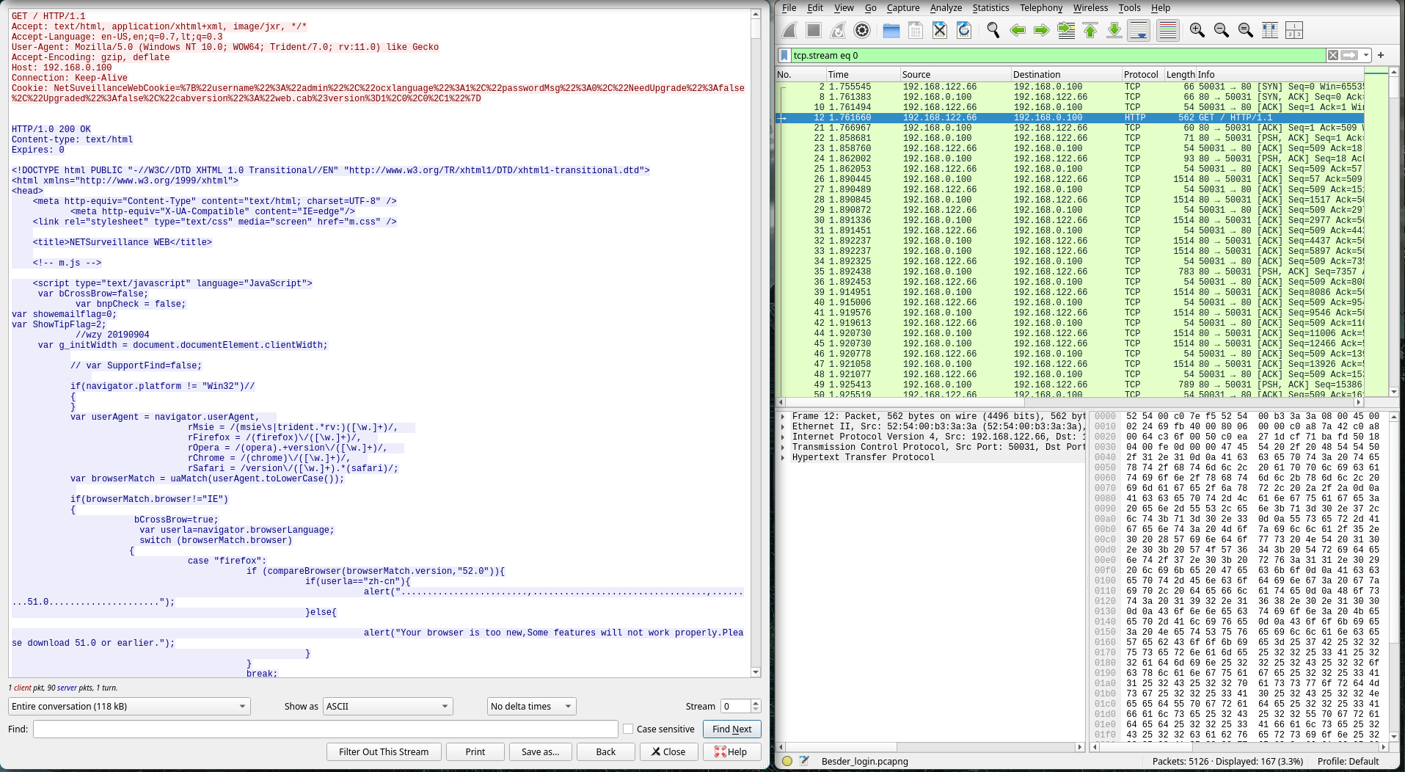The height and width of the screenshot is (772, 1405).
Task: Zoom in on main window text
Action: pos(1197,30)
